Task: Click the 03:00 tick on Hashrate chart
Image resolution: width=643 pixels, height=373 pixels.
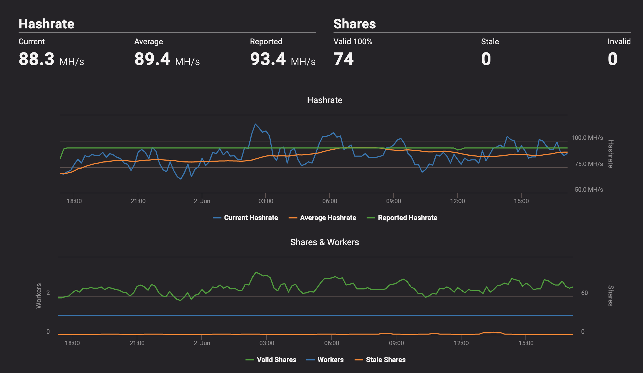Action: coord(266,201)
